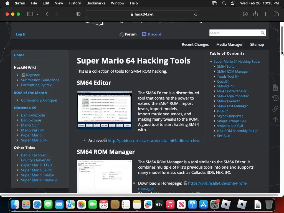Open Recent Changes
Viewport: 284px width, 213px height.
[195, 44]
